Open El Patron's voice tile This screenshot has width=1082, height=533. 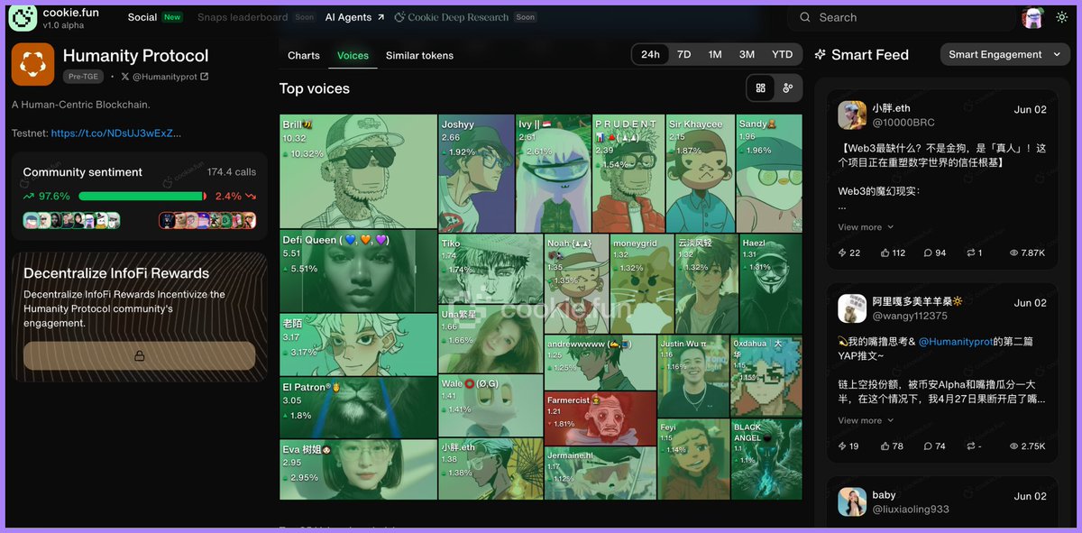[358, 408]
